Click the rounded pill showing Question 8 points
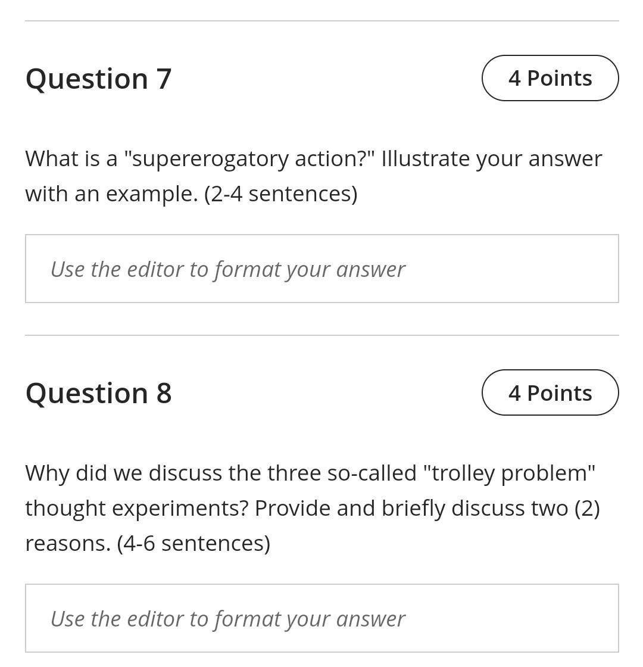 550,392
